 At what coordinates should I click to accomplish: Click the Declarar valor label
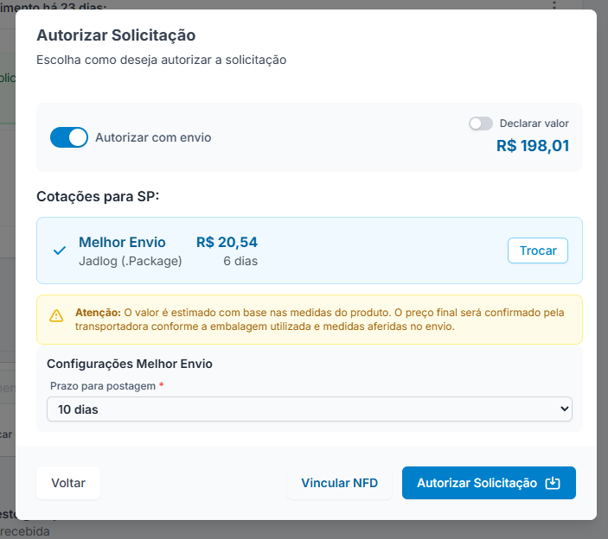click(534, 124)
